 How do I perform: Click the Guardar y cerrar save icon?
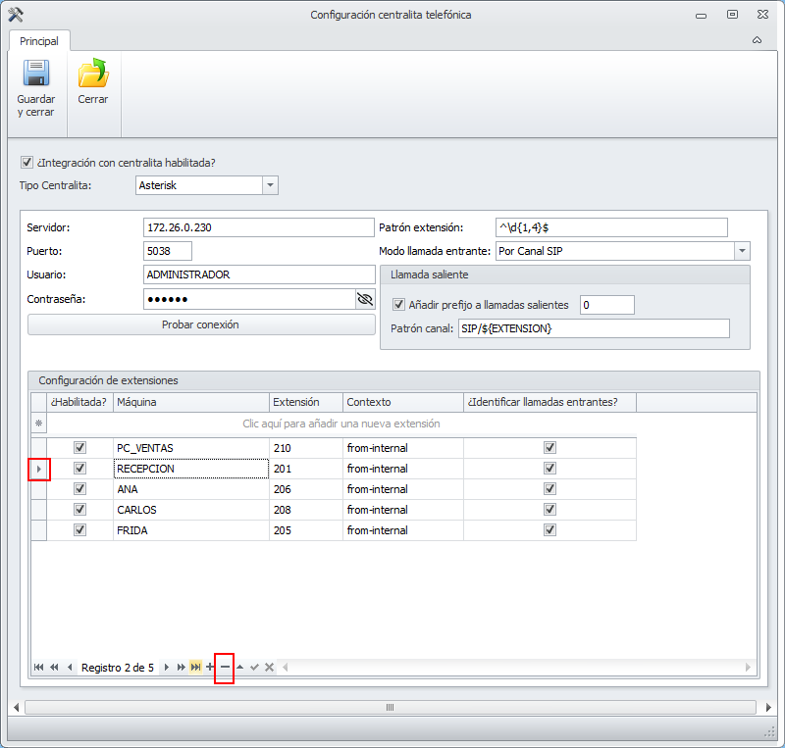[x=36, y=75]
